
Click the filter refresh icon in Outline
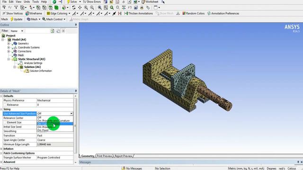click(53, 31)
